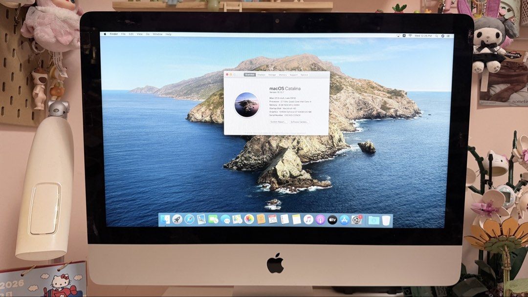Open Apple TV icon in Dock
The height and width of the screenshot is (297, 528).
(x=332, y=220)
